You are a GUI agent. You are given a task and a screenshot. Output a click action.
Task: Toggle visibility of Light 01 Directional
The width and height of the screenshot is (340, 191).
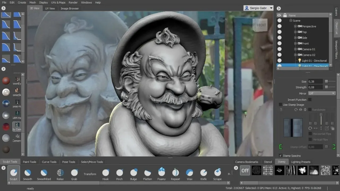279,61
